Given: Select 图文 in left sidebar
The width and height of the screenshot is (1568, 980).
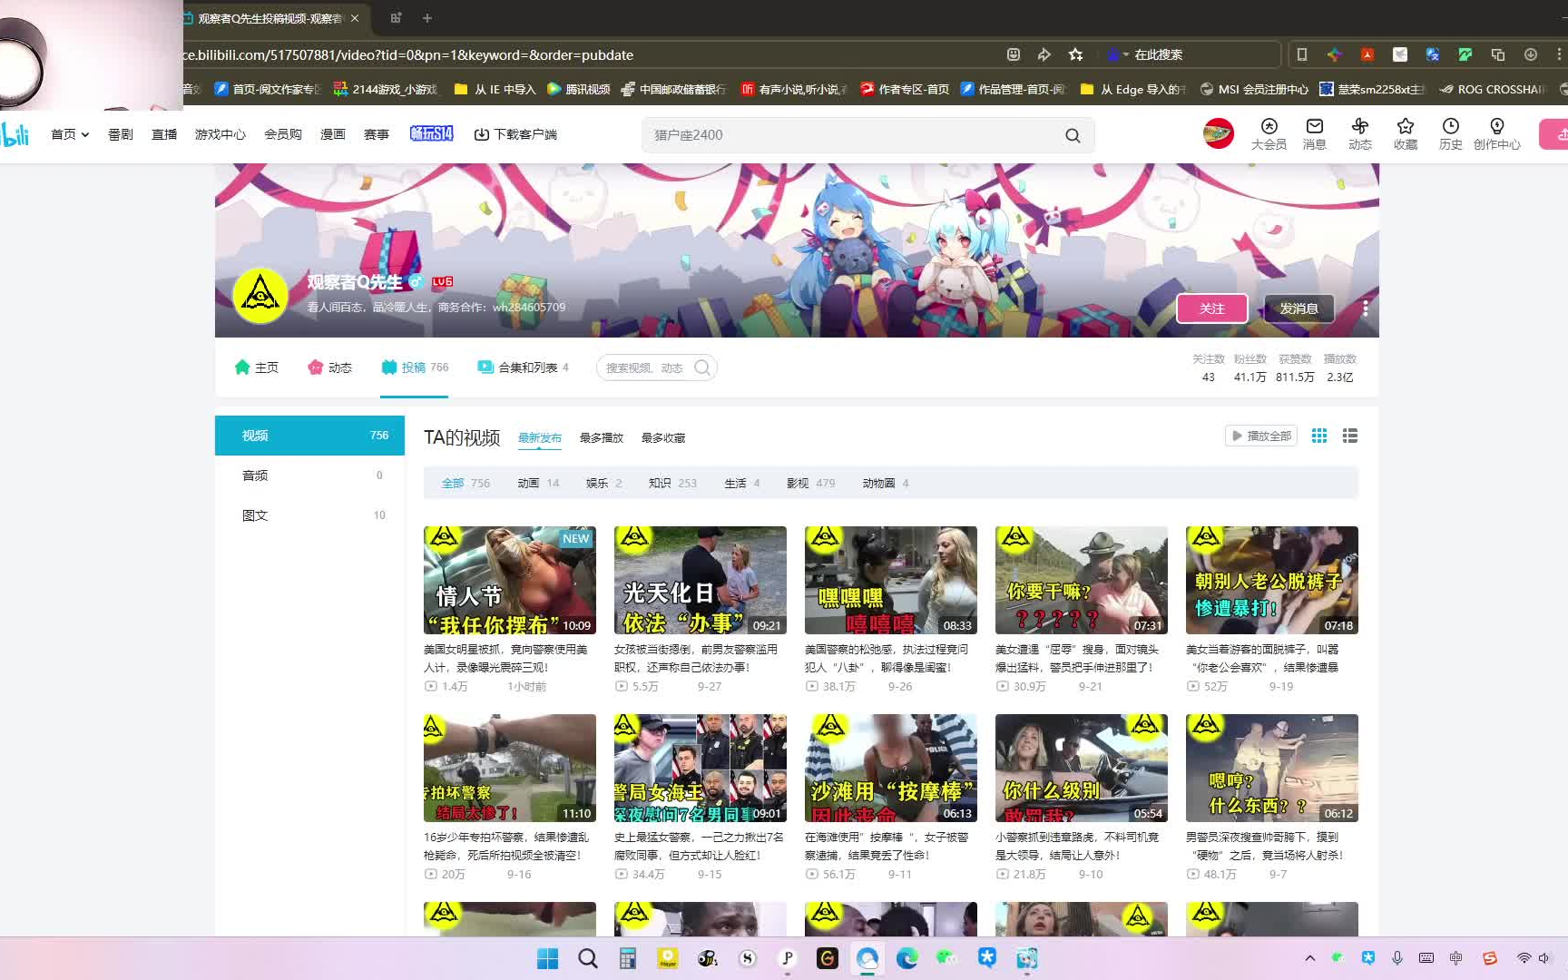Looking at the screenshot, I should (x=309, y=515).
